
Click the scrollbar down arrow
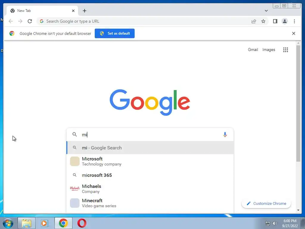[x=298, y=210]
